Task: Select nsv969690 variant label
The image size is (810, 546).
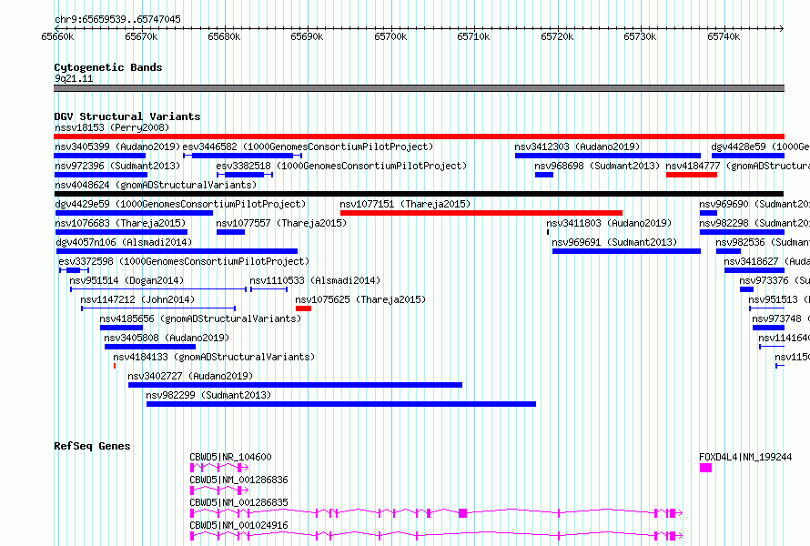Action: point(754,204)
